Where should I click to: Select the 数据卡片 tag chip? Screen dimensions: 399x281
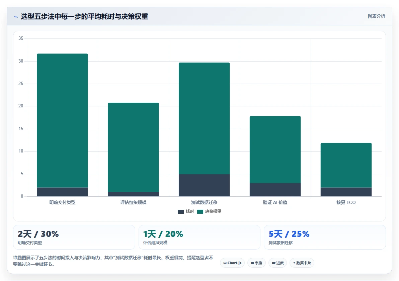click(x=302, y=263)
